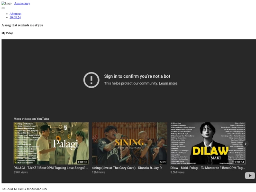256x192 pixels.
Task: Click the '12M views' text
Action: (x=99, y=172)
